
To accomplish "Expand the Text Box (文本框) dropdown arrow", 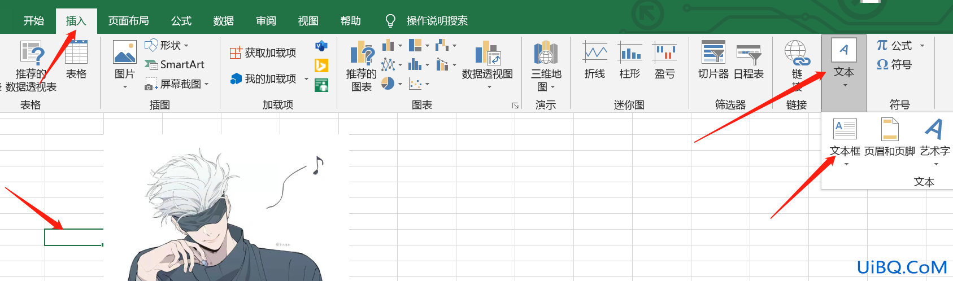I will [x=846, y=164].
